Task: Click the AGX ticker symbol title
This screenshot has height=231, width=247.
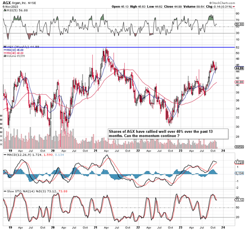Action: click(x=7, y=3)
